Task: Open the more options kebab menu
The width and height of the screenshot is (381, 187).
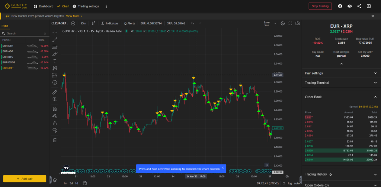Action: tap(106, 6)
